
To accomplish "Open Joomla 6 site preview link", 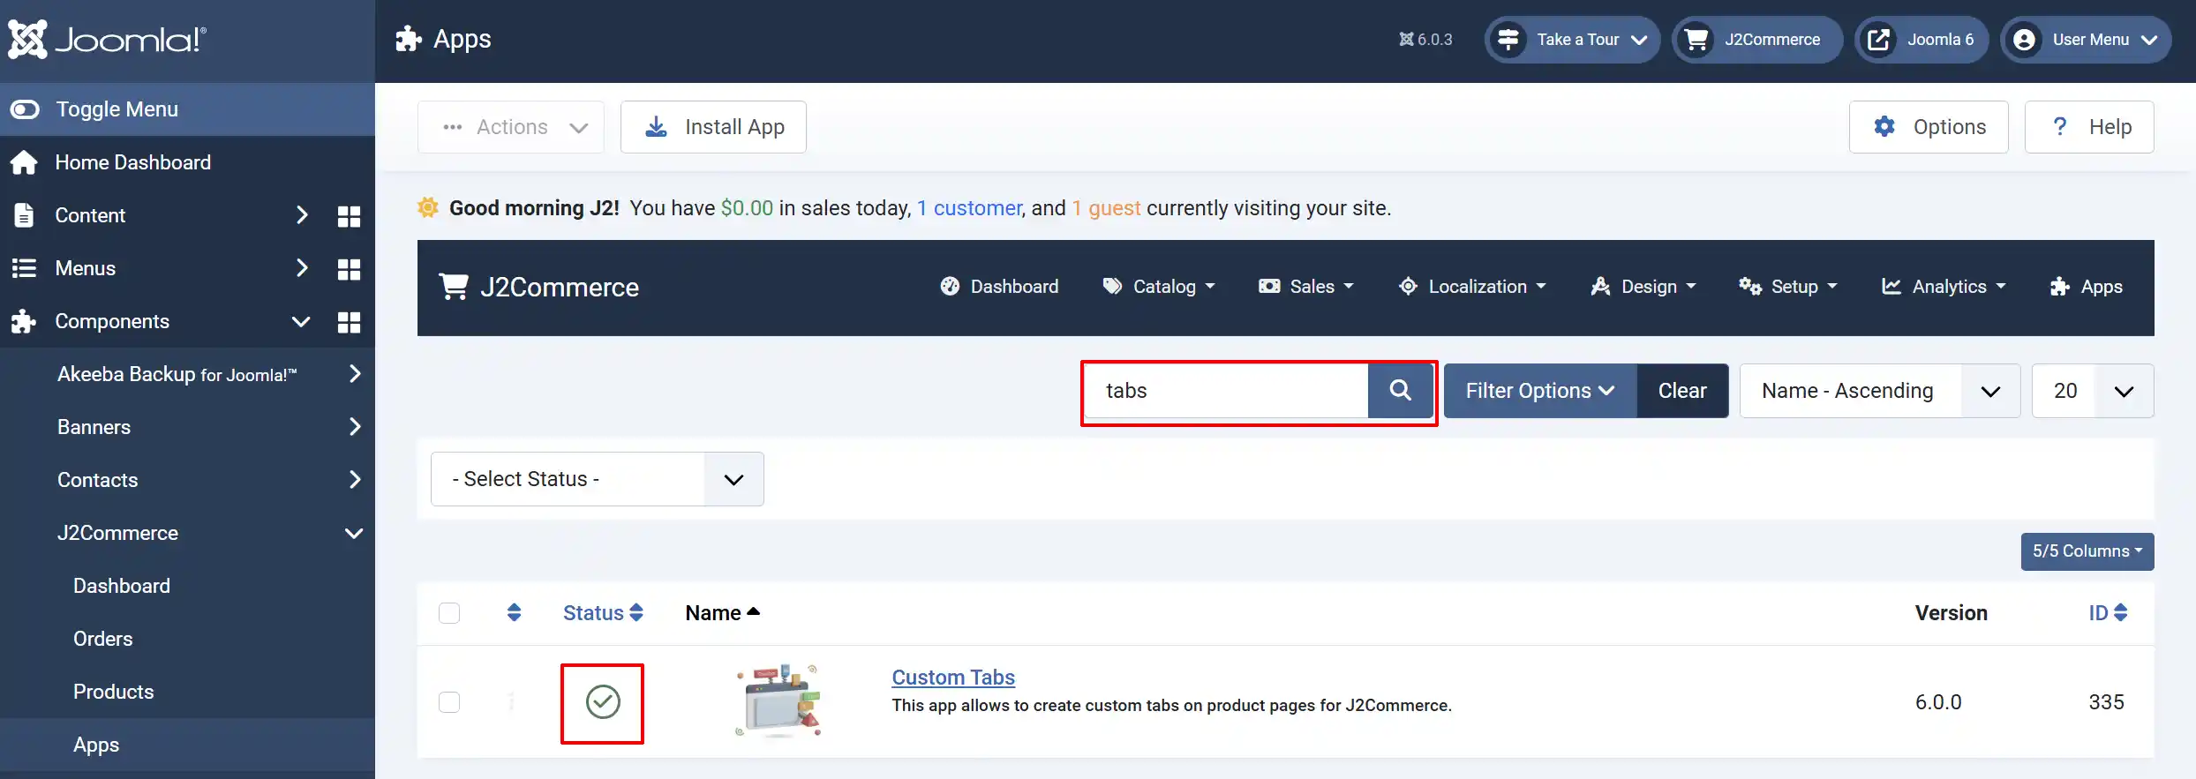I will 1921,40.
